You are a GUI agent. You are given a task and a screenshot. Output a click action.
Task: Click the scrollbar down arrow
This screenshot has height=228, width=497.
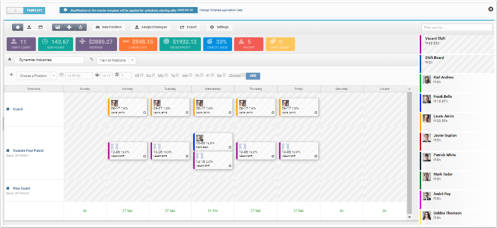409,217
